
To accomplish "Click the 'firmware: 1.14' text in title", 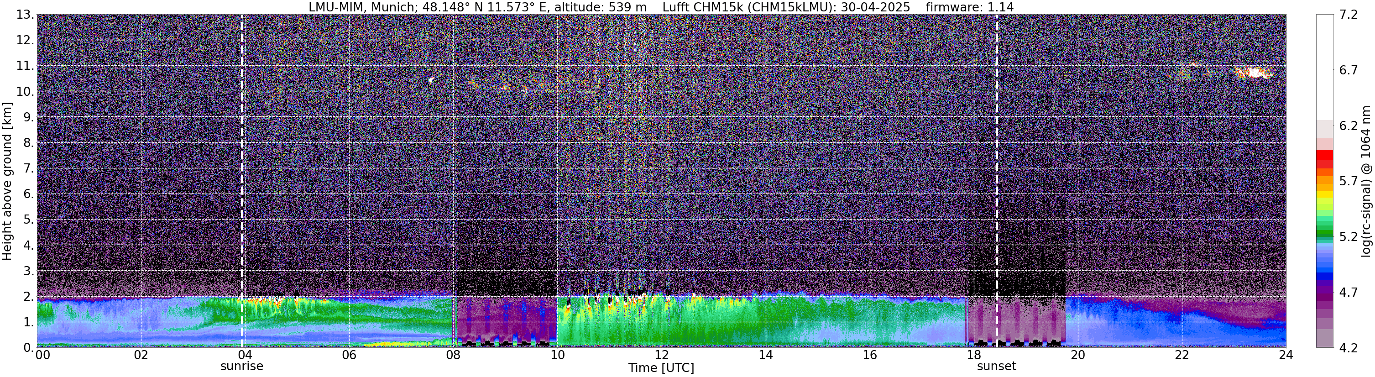I will coord(969,7).
